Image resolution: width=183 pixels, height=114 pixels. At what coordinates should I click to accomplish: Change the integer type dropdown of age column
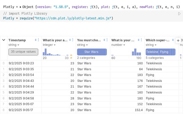coord(54,45)
